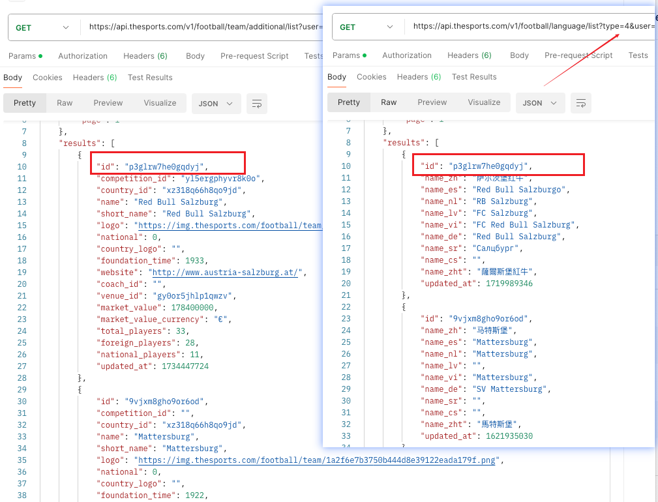
Task: Open Params tab in left window
Action: [25, 56]
